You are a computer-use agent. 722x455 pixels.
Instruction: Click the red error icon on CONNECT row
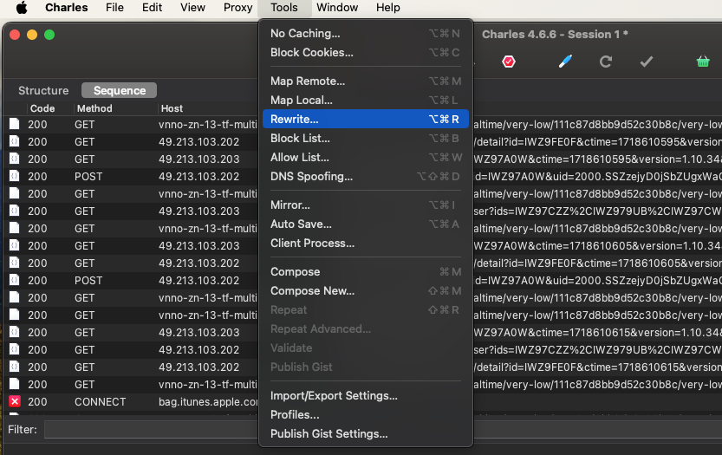coord(15,401)
